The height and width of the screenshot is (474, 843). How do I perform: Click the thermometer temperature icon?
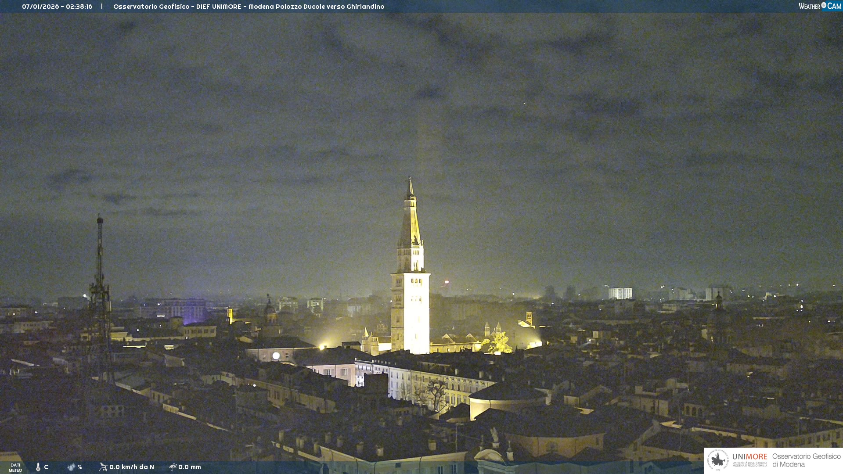point(38,467)
